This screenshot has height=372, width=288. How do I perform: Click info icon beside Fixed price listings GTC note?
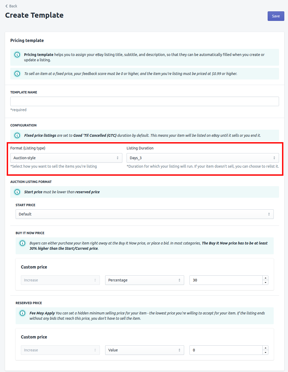pos(17,135)
